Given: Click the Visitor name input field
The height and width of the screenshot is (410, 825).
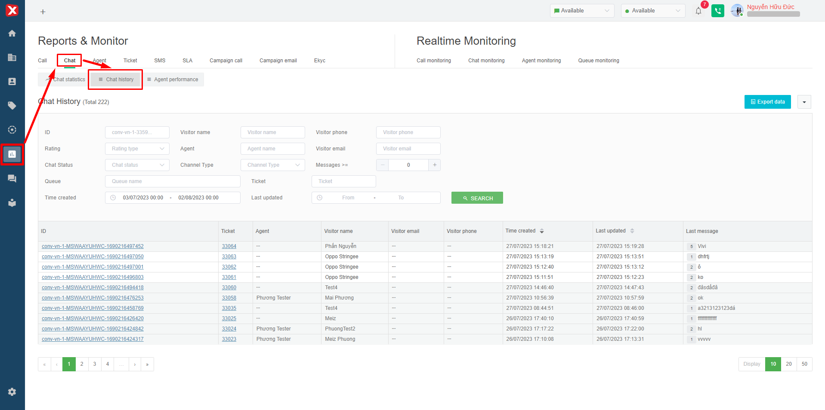Looking at the screenshot, I should point(272,132).
